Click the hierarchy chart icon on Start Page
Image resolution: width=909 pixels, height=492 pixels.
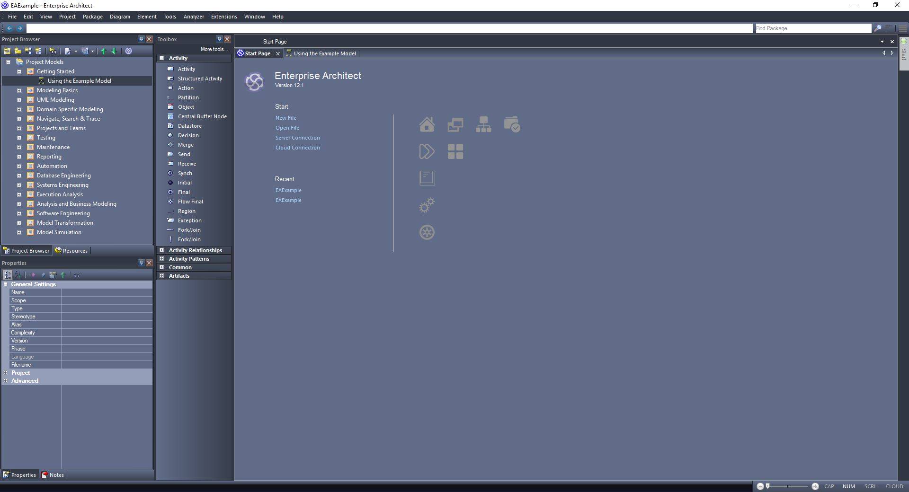click(x=483, y=124)
